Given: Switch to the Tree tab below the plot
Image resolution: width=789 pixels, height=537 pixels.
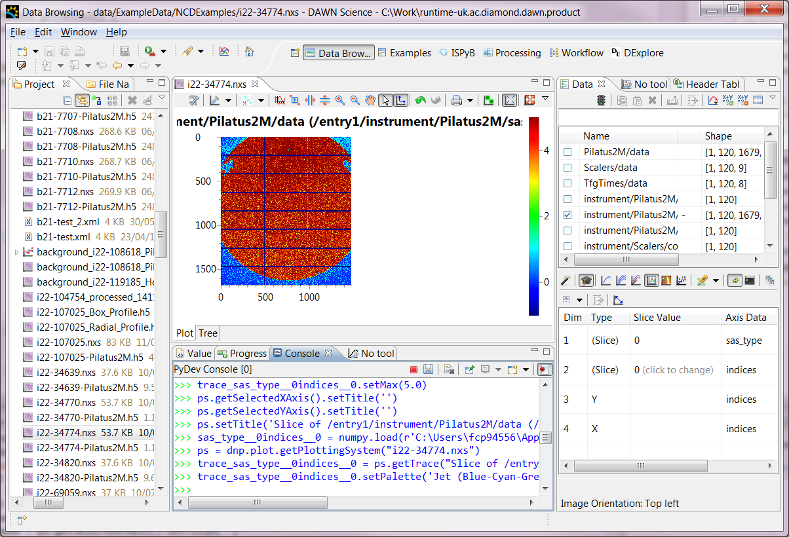Looking at the screenshot, I should click(208, 333).
